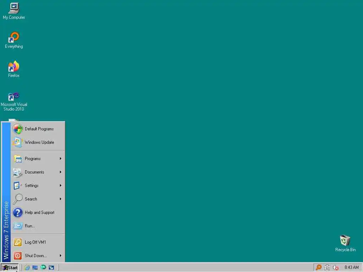
Task: Open the green media player quick launch icon
Action: click(x=43, y=267)
